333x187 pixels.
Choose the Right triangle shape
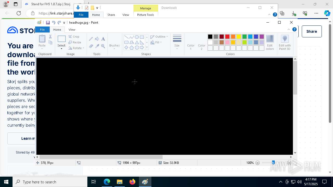point(142,42)
